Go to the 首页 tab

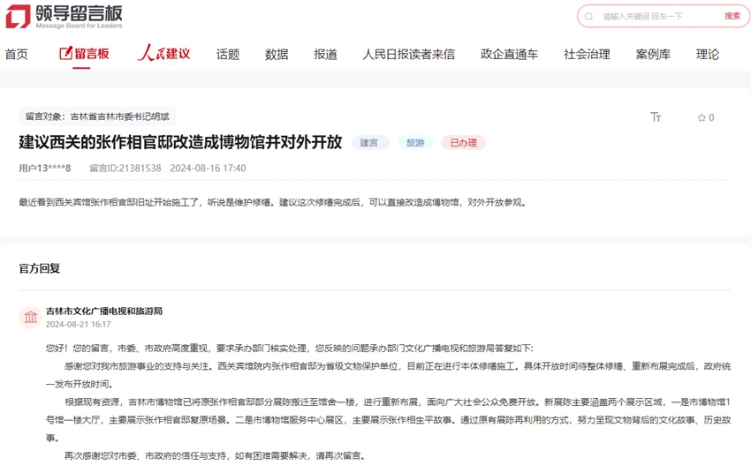pyautogui.click(x=17, y=54)
